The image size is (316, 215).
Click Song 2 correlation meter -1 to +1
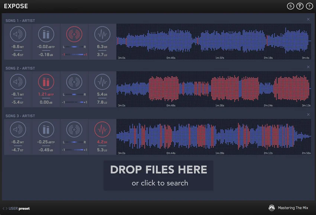(x=74, y=102)
